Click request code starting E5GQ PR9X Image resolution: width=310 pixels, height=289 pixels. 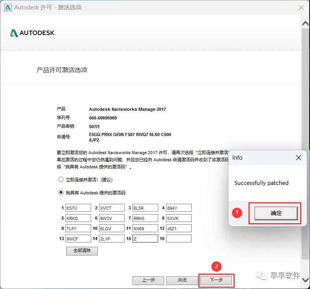click(x=130, y=137)
